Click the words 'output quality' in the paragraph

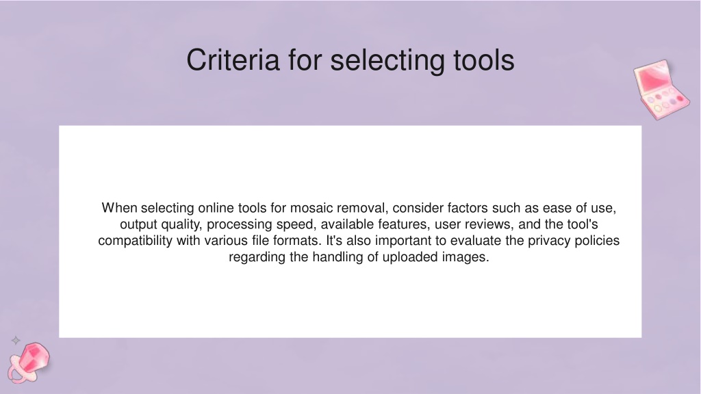point(160,224)
